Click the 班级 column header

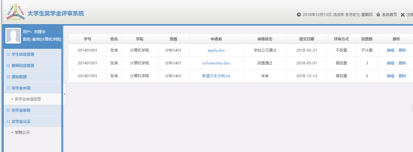173,39
